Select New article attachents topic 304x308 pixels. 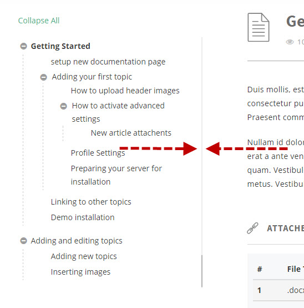(x=131, y=133)
